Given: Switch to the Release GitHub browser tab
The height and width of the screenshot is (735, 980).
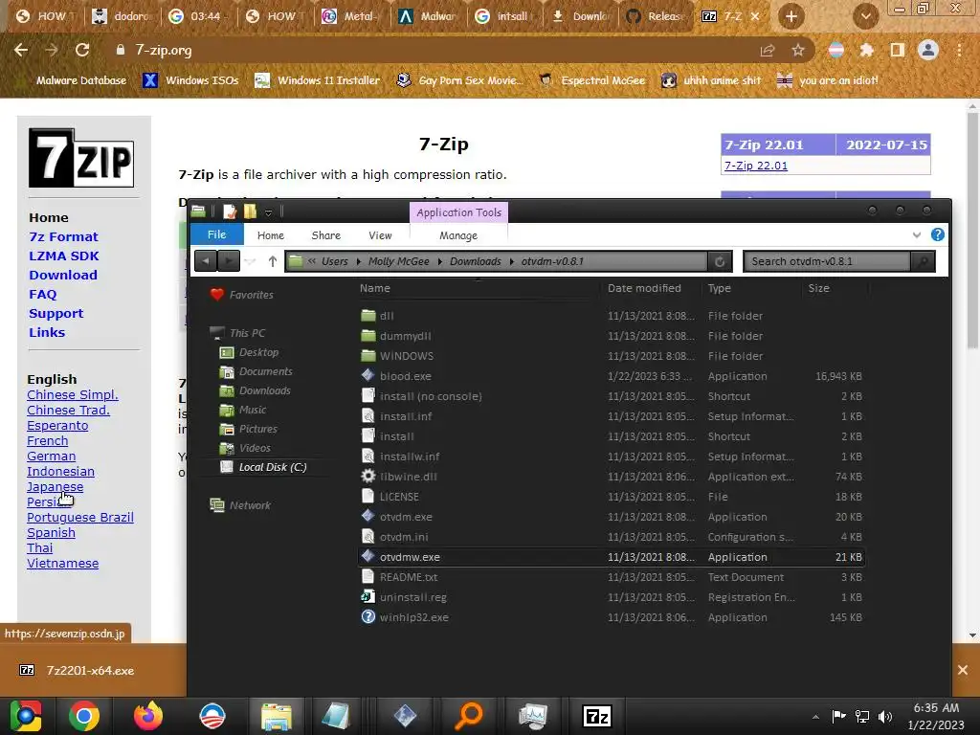Looking at the screenshot, I should 657,16.
